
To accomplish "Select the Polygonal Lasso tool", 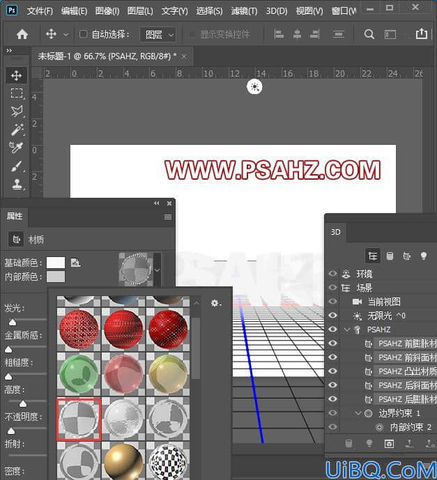I will pyautogui.click(x=17, y=111).
